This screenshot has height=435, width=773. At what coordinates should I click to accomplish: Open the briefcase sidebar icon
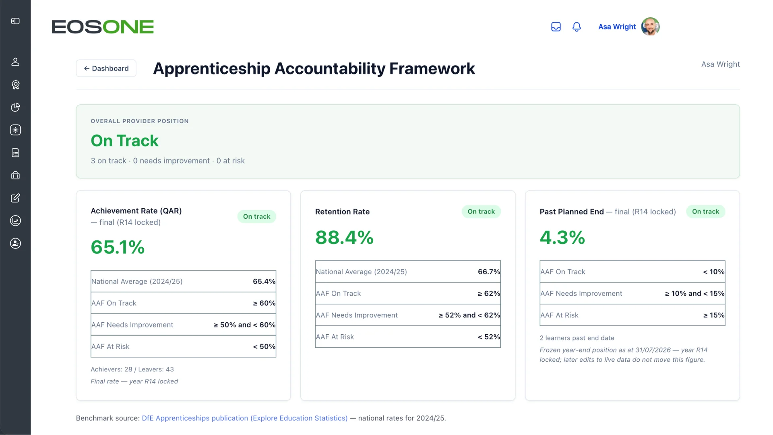coord(15,175)
